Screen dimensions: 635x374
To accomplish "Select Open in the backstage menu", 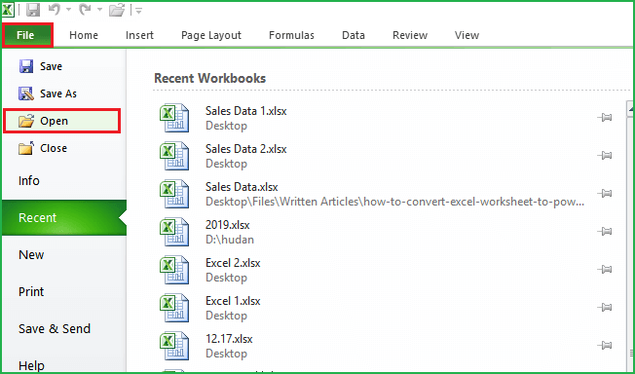I will (x=61, y=121).
